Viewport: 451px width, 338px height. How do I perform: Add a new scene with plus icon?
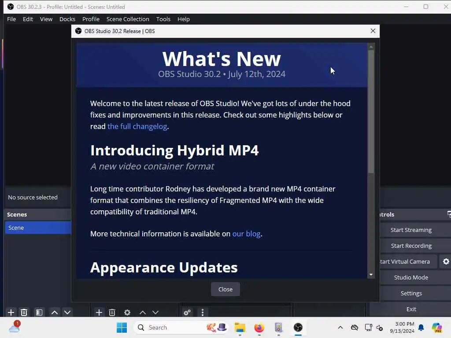[x=11, y=312]
